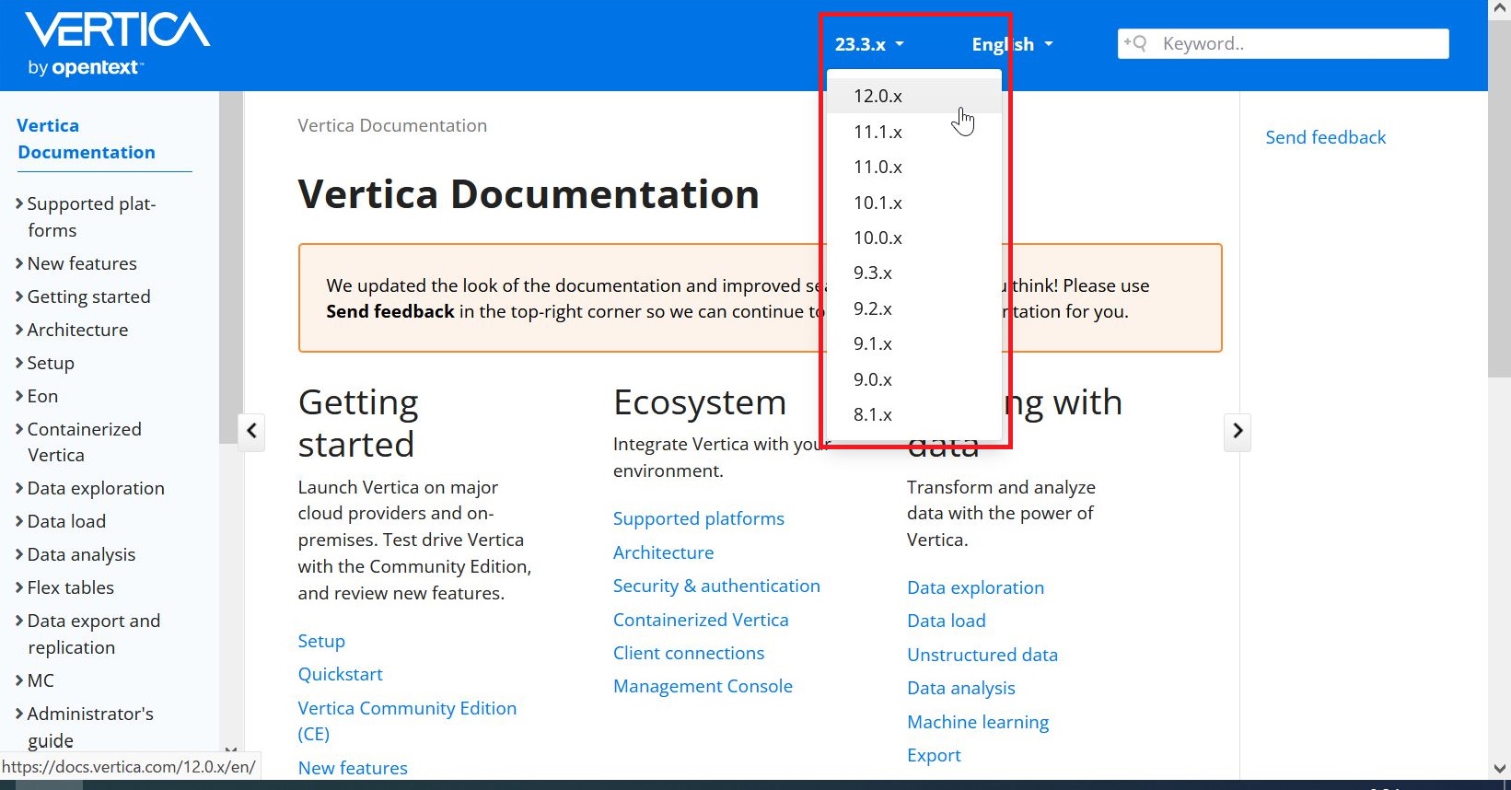This screenshot has height=790, width=1511.
Task: Choose version 9.0.x
Action: tap(914, 379)
